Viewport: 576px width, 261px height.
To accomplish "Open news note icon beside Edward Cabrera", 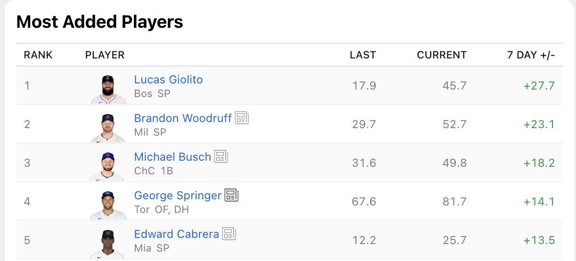I will [229, 234].
